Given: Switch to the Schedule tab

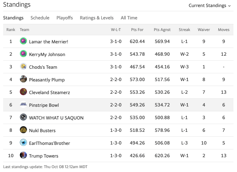Looking at the screenshot, I should [40, 18].
